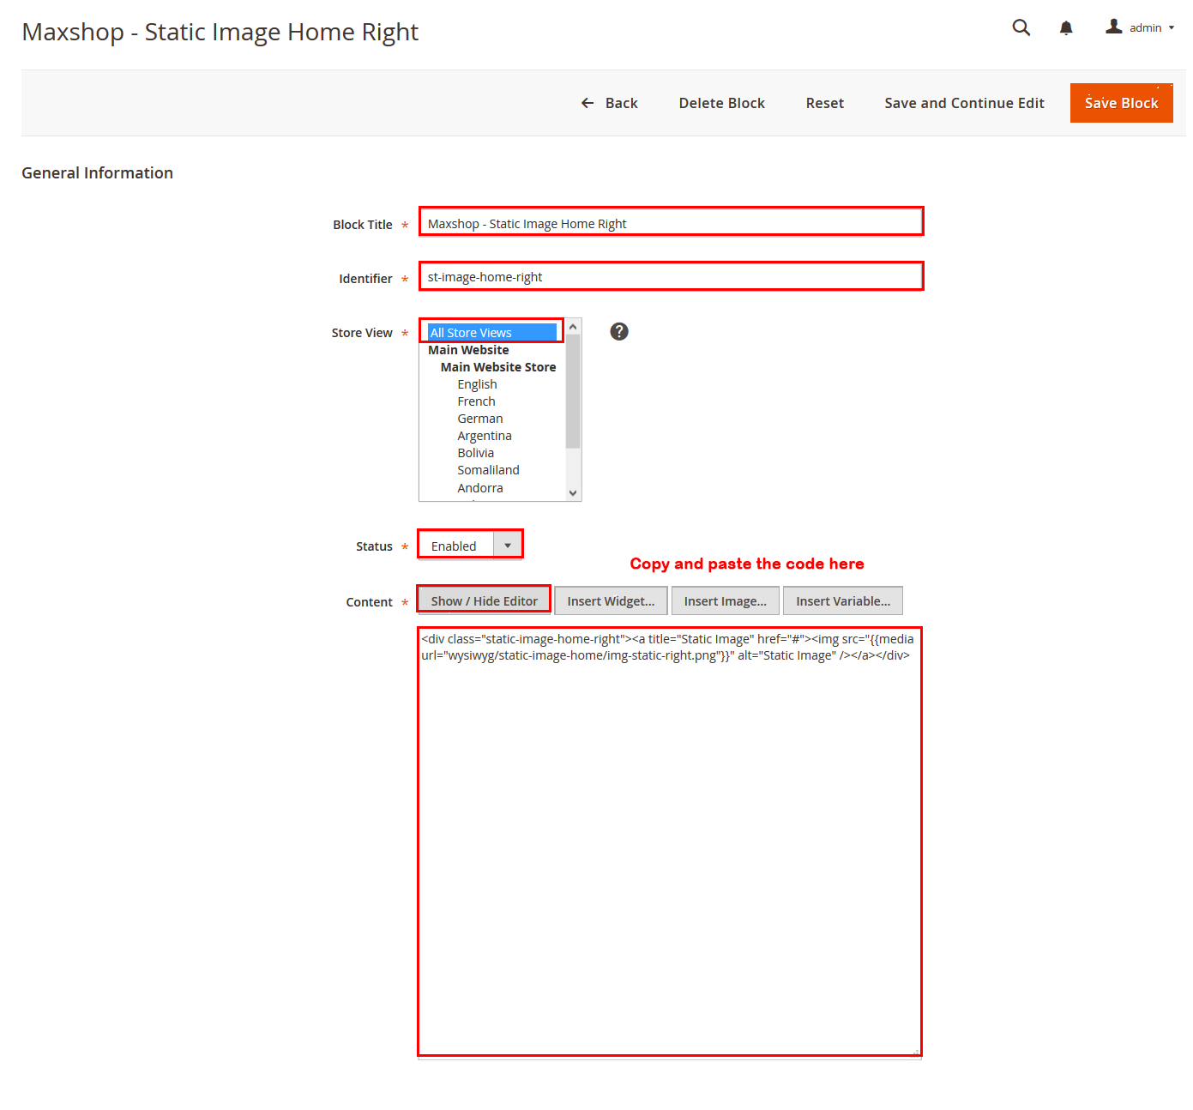Screen dimensions: 1193x1110
Task: Select English store view
Action: (x=477, y=384)
